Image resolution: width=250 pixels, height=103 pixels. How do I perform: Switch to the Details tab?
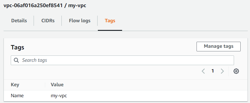19,21
